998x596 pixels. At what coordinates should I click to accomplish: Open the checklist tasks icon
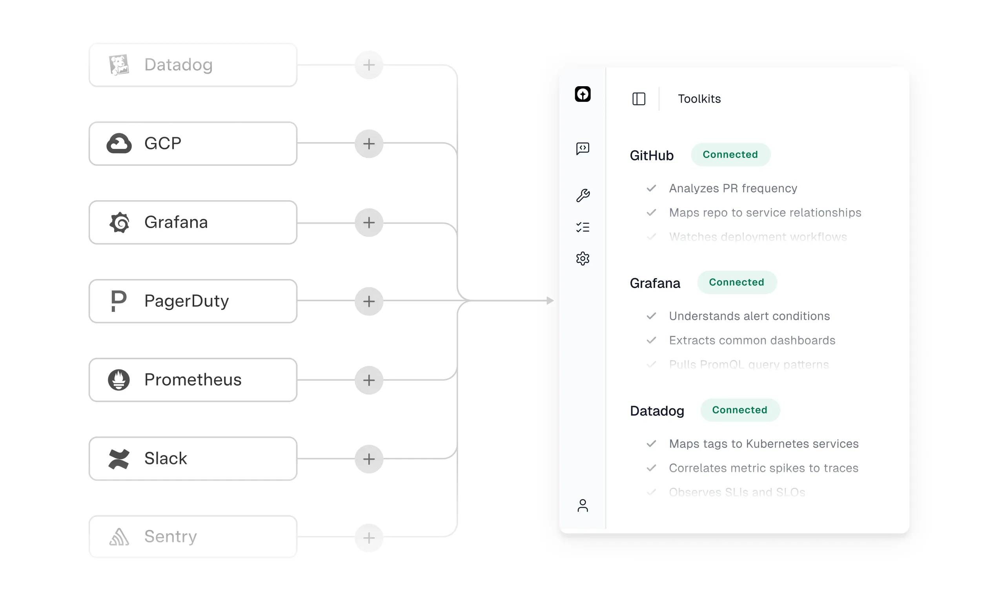(x=582, y=227)
